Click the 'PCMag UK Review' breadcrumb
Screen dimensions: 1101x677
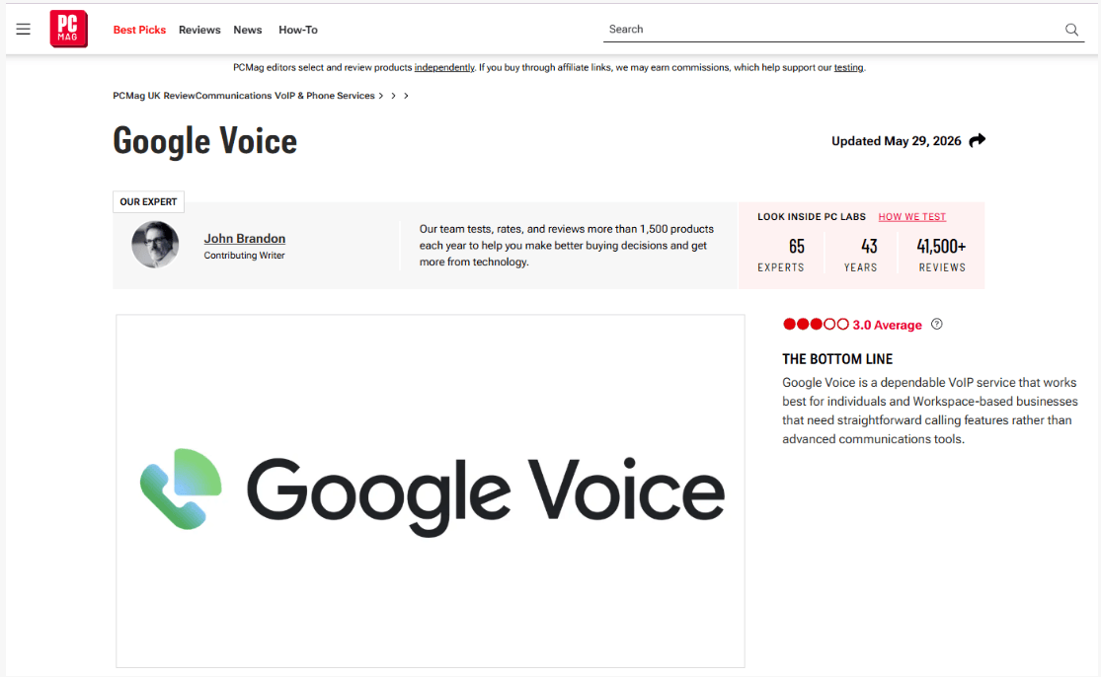(154, 96)
